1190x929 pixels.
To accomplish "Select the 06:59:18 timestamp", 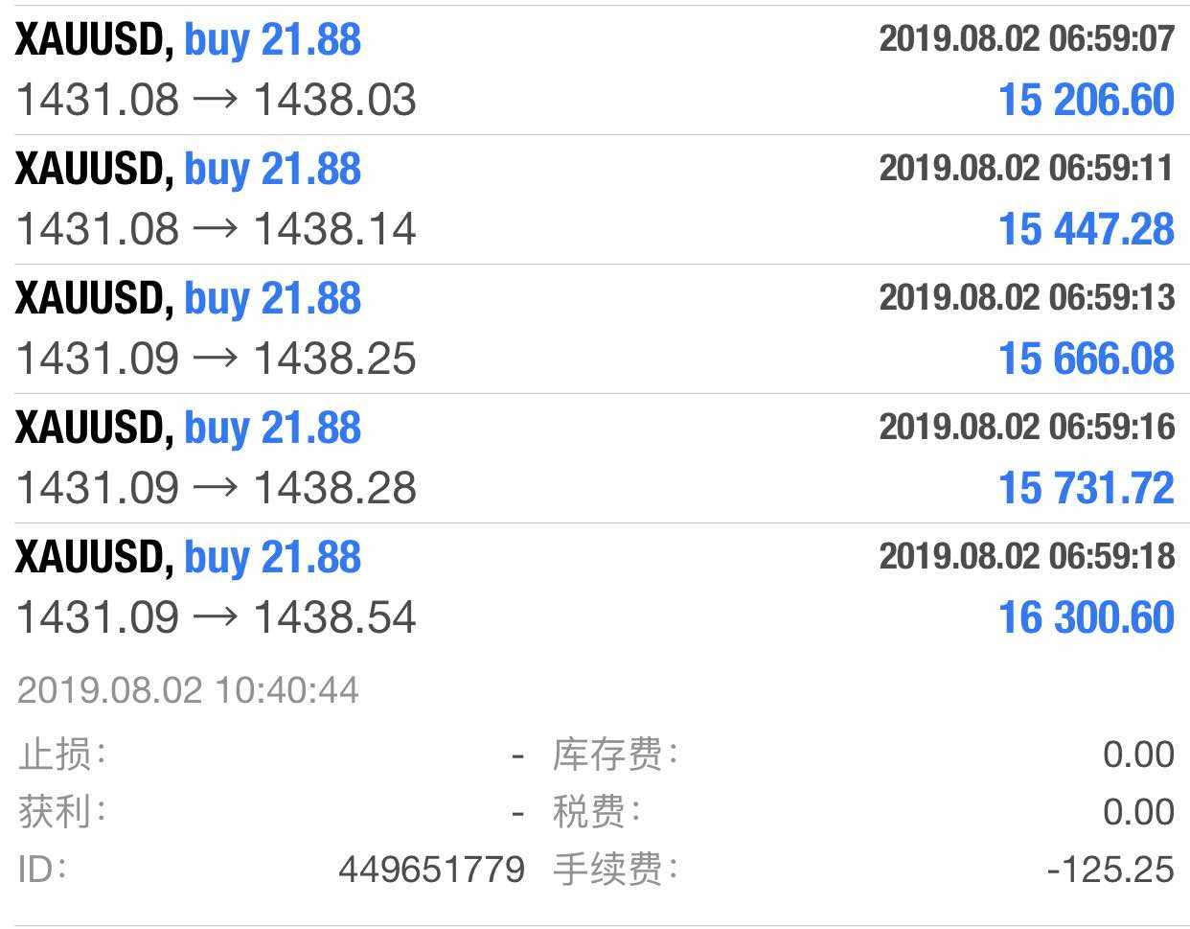I will click(x=1026, y=556).
